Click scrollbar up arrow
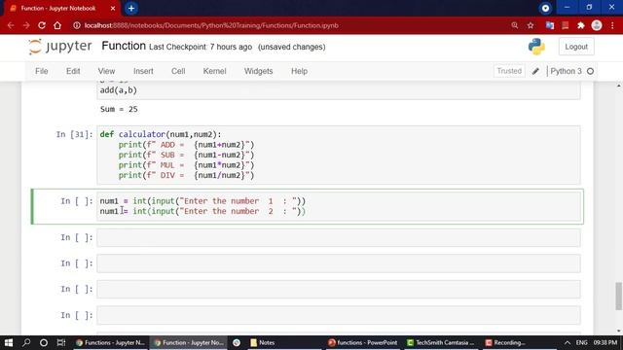 tap(619, 86)
